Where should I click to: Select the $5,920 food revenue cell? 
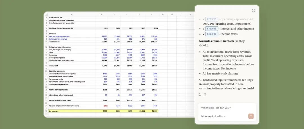click(x=102, y=36)
